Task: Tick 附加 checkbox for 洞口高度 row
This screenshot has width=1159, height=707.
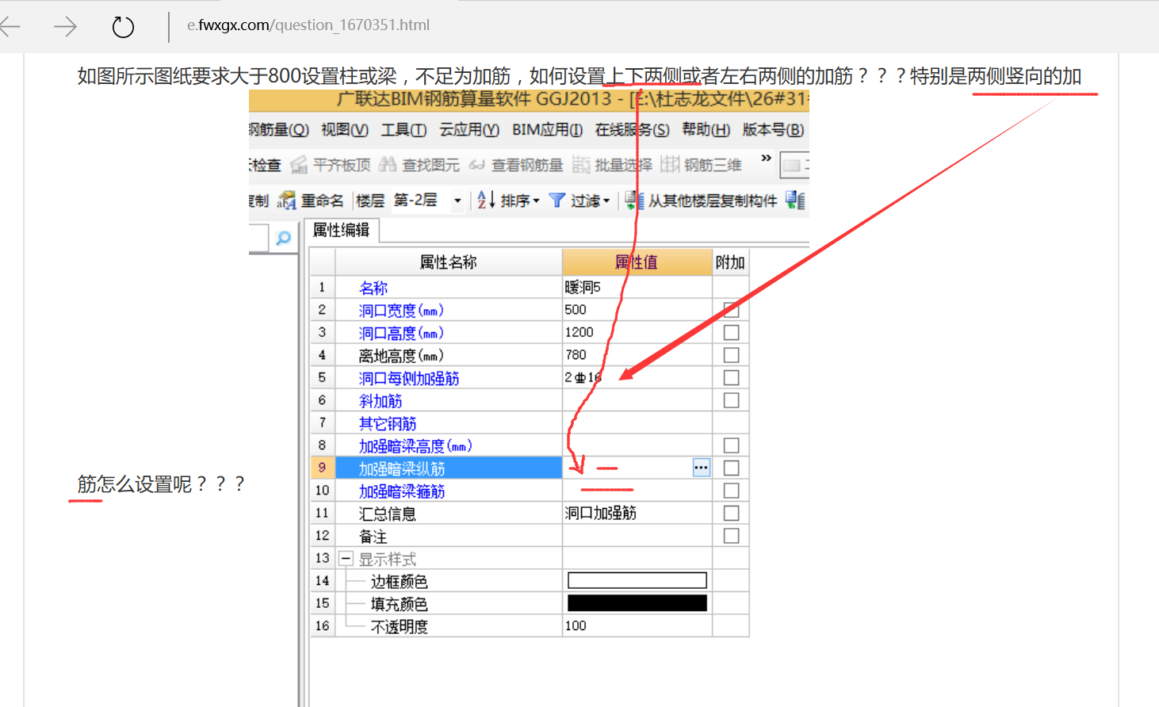Action: tap(731, 332)
